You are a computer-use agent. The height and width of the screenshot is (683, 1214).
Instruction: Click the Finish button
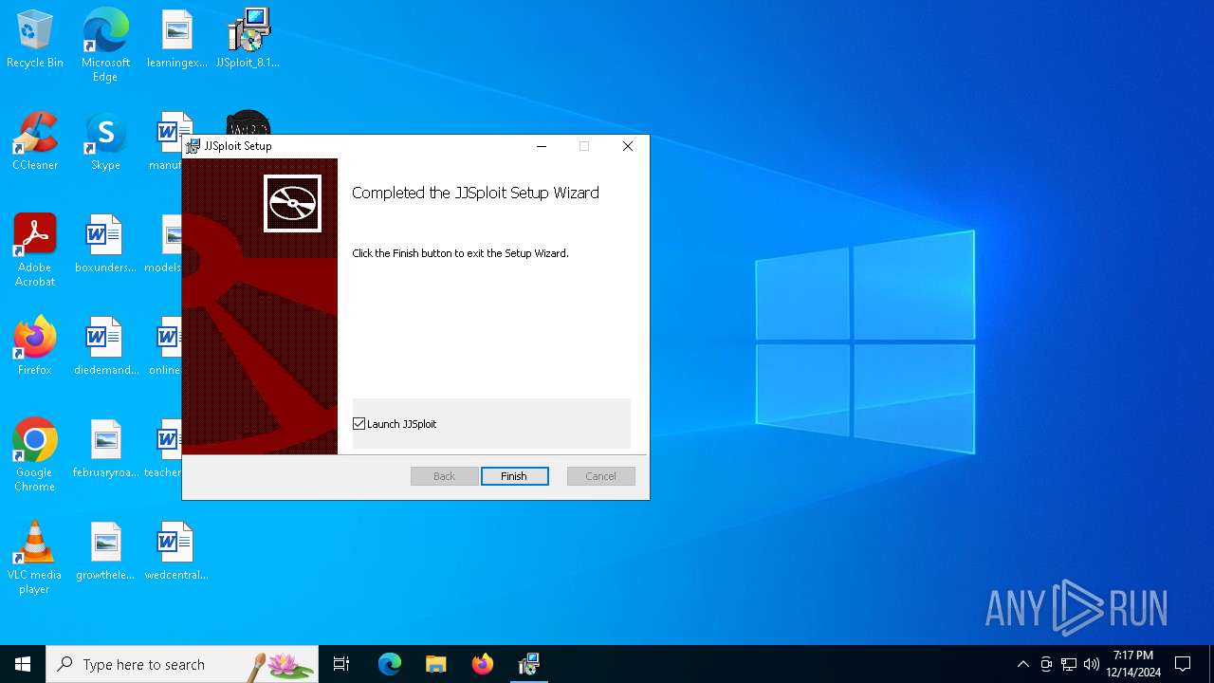[x=514, y=476]
